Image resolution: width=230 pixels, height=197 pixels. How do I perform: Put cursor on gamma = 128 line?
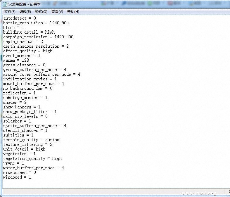(x=16, y=60)
